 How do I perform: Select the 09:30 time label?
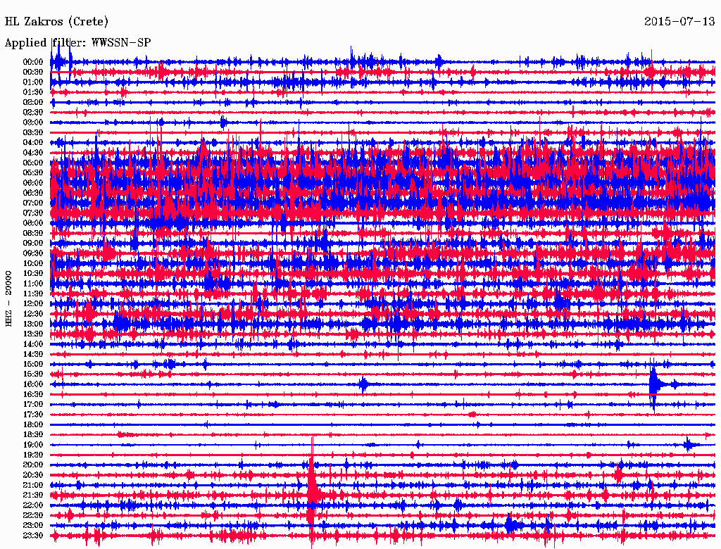pos(33,253)
